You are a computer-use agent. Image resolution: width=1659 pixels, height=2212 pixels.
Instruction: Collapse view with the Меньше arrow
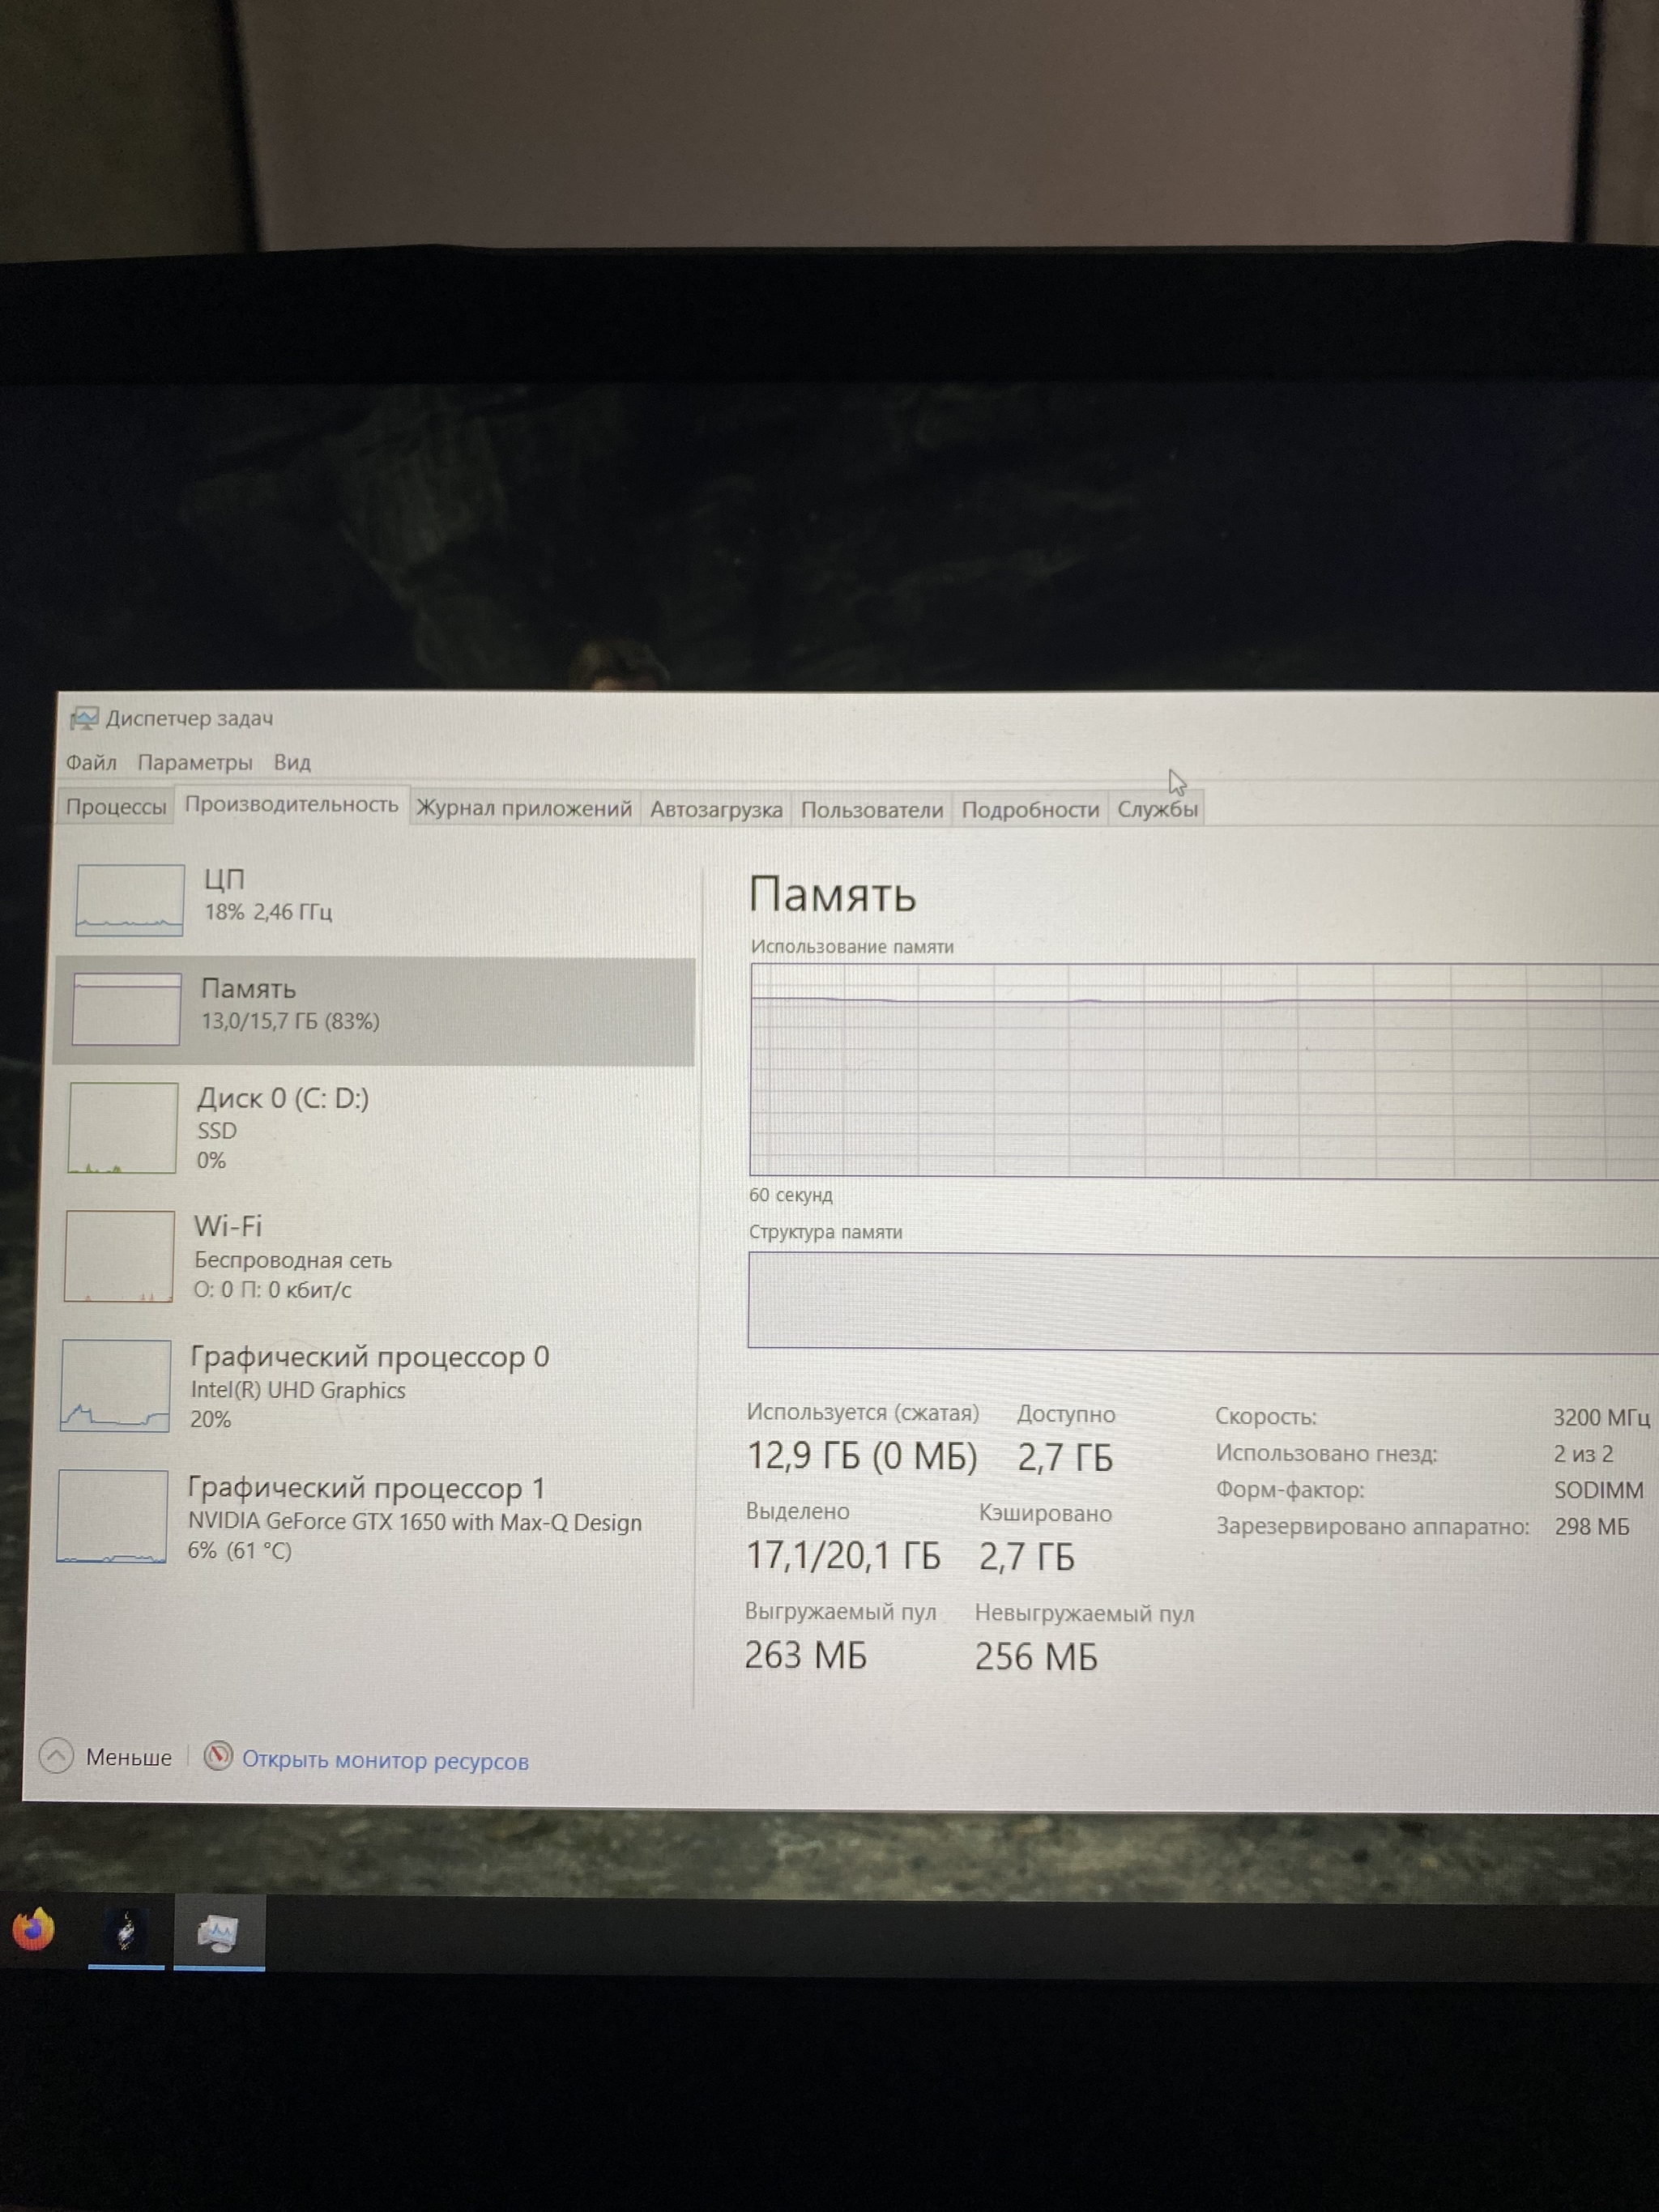56,1755
